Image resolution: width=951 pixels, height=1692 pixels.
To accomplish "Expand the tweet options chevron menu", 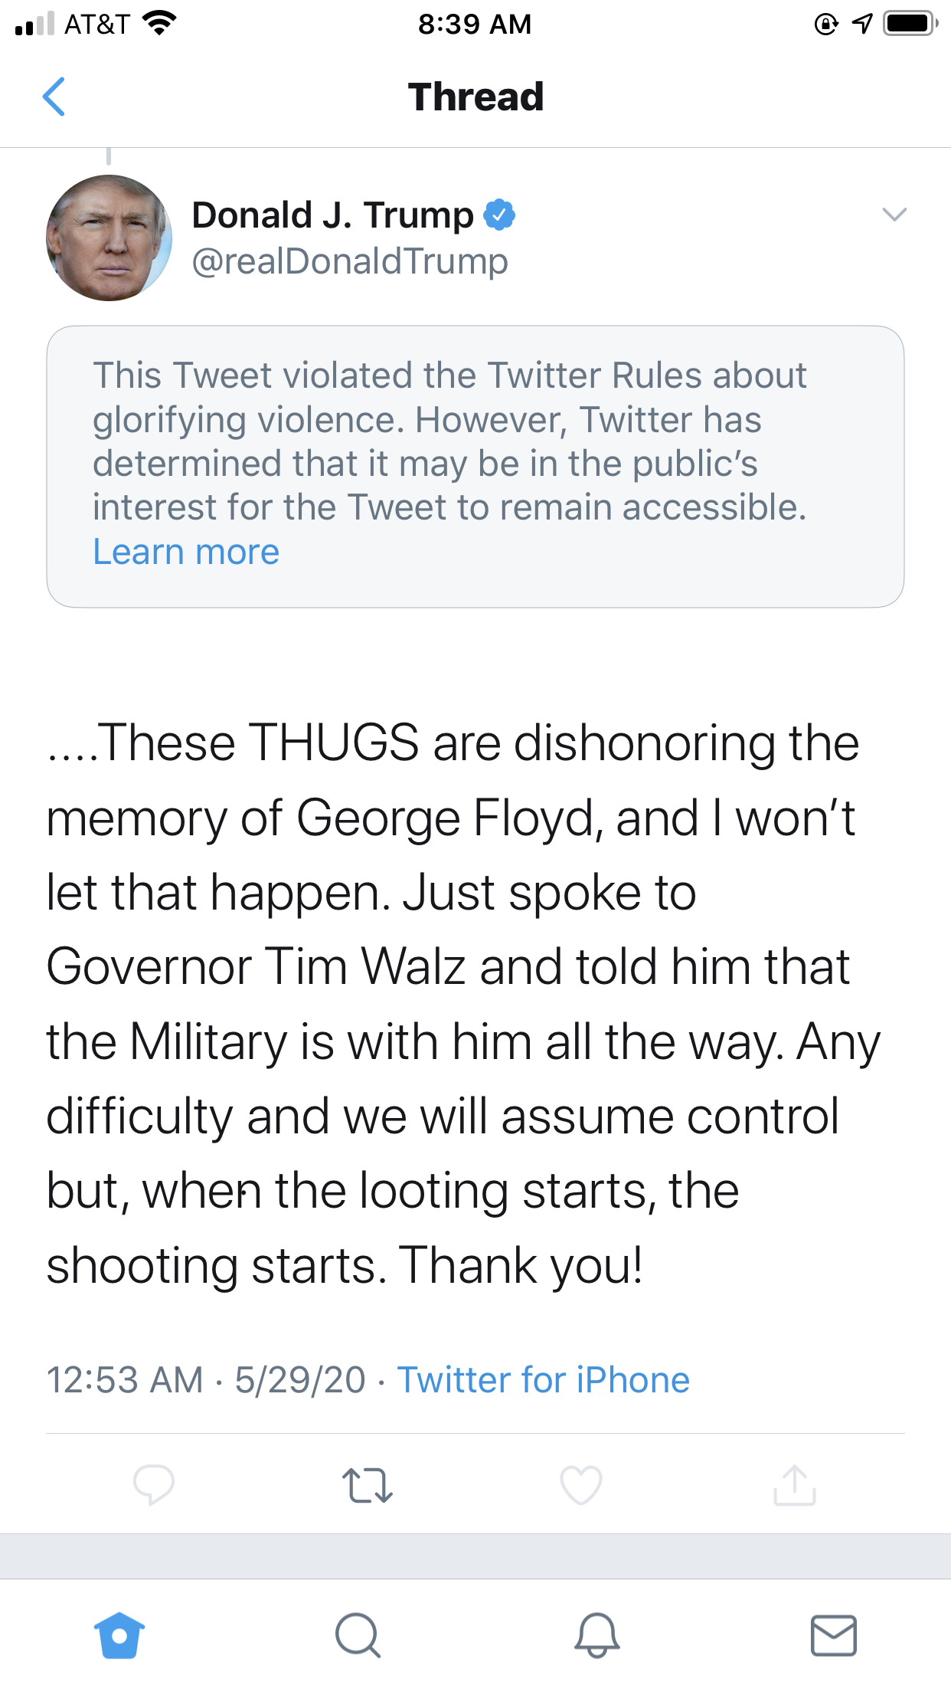I will (x=894, y=215).
